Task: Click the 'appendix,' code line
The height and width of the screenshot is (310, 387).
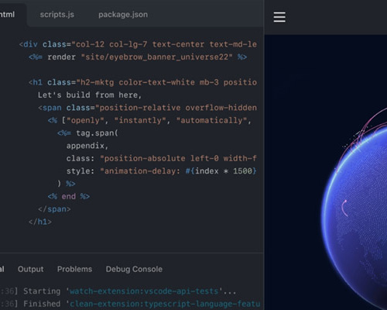Action: (x=87, y=146)
